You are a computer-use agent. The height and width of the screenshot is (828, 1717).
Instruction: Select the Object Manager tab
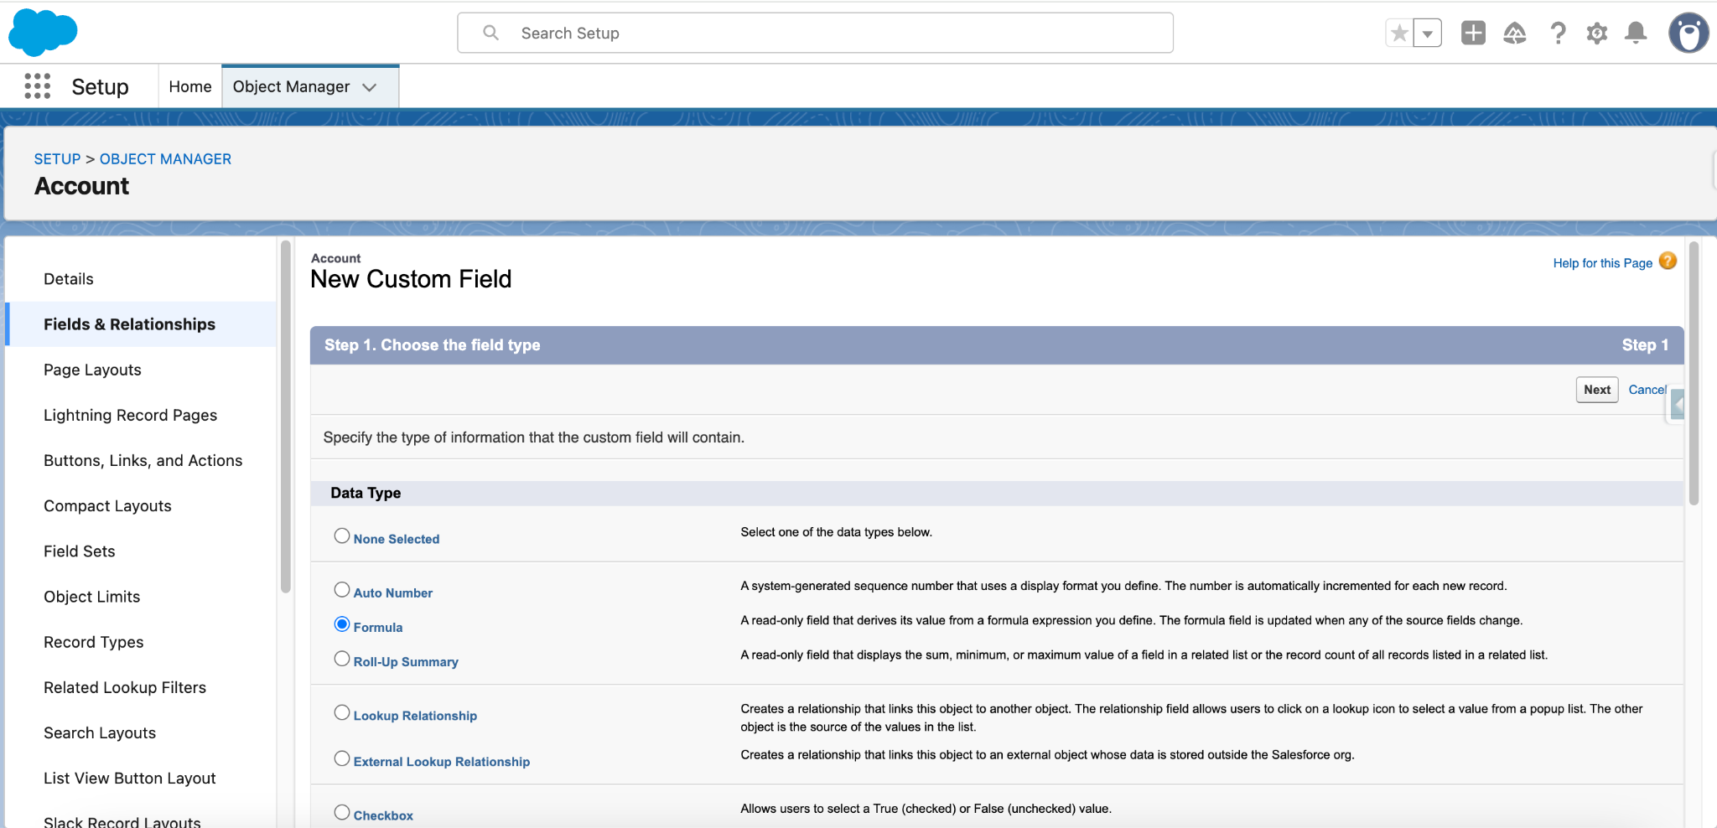pyautogui.click(x=291, y=86)
